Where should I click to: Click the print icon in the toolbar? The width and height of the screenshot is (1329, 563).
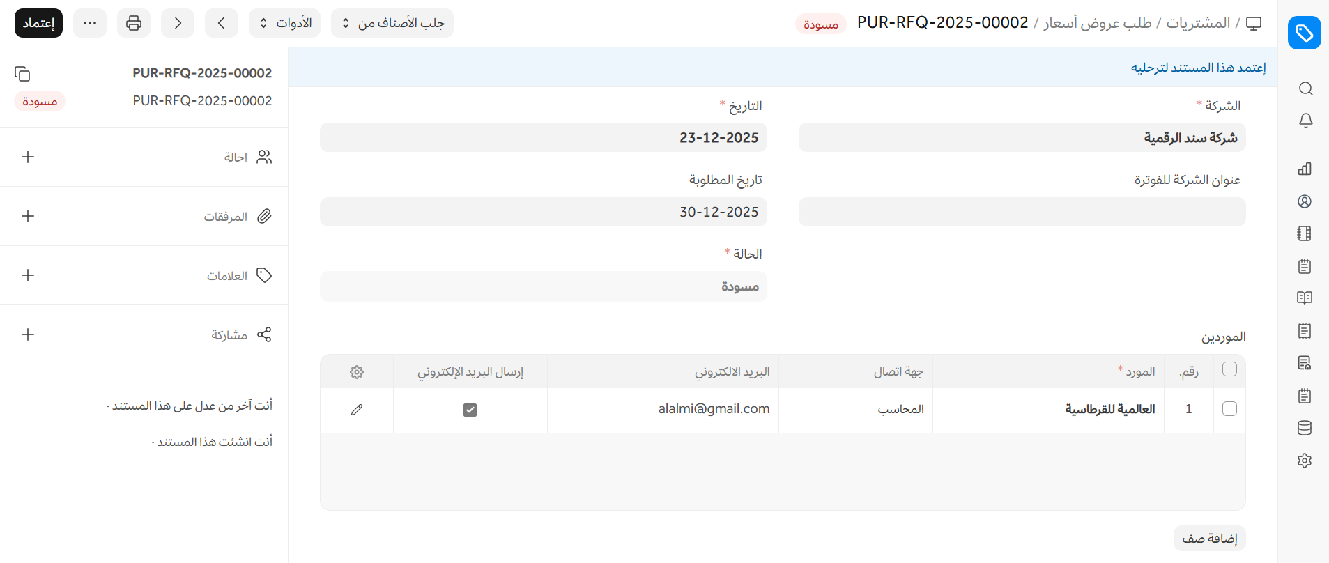(134, 23)
